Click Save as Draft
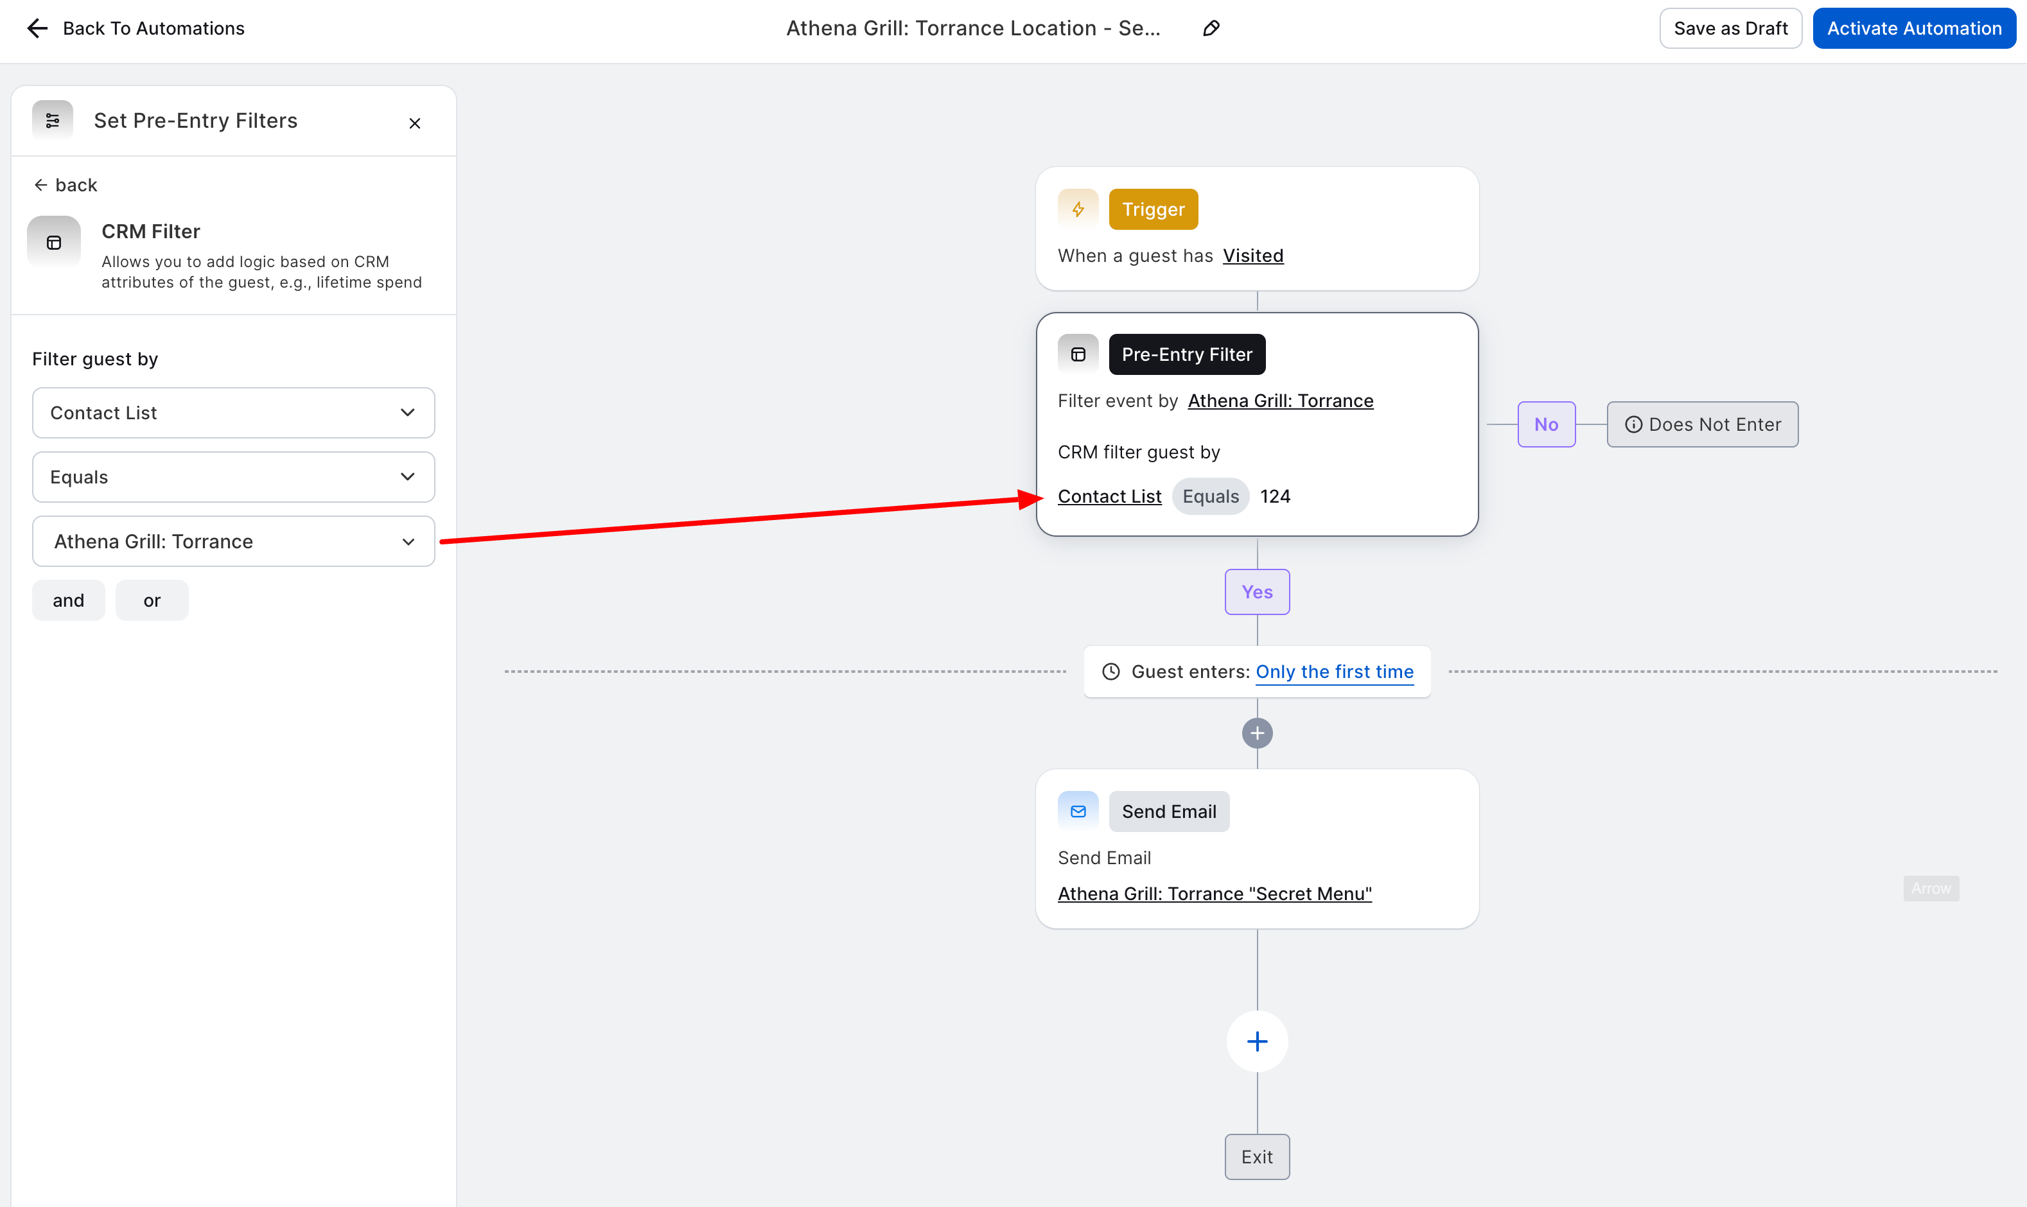2027x1207 pixels. point(1731,28)
